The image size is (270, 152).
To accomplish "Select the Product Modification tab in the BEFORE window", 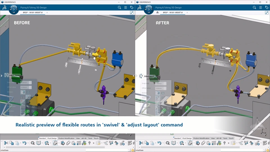I will pos(66,138).
